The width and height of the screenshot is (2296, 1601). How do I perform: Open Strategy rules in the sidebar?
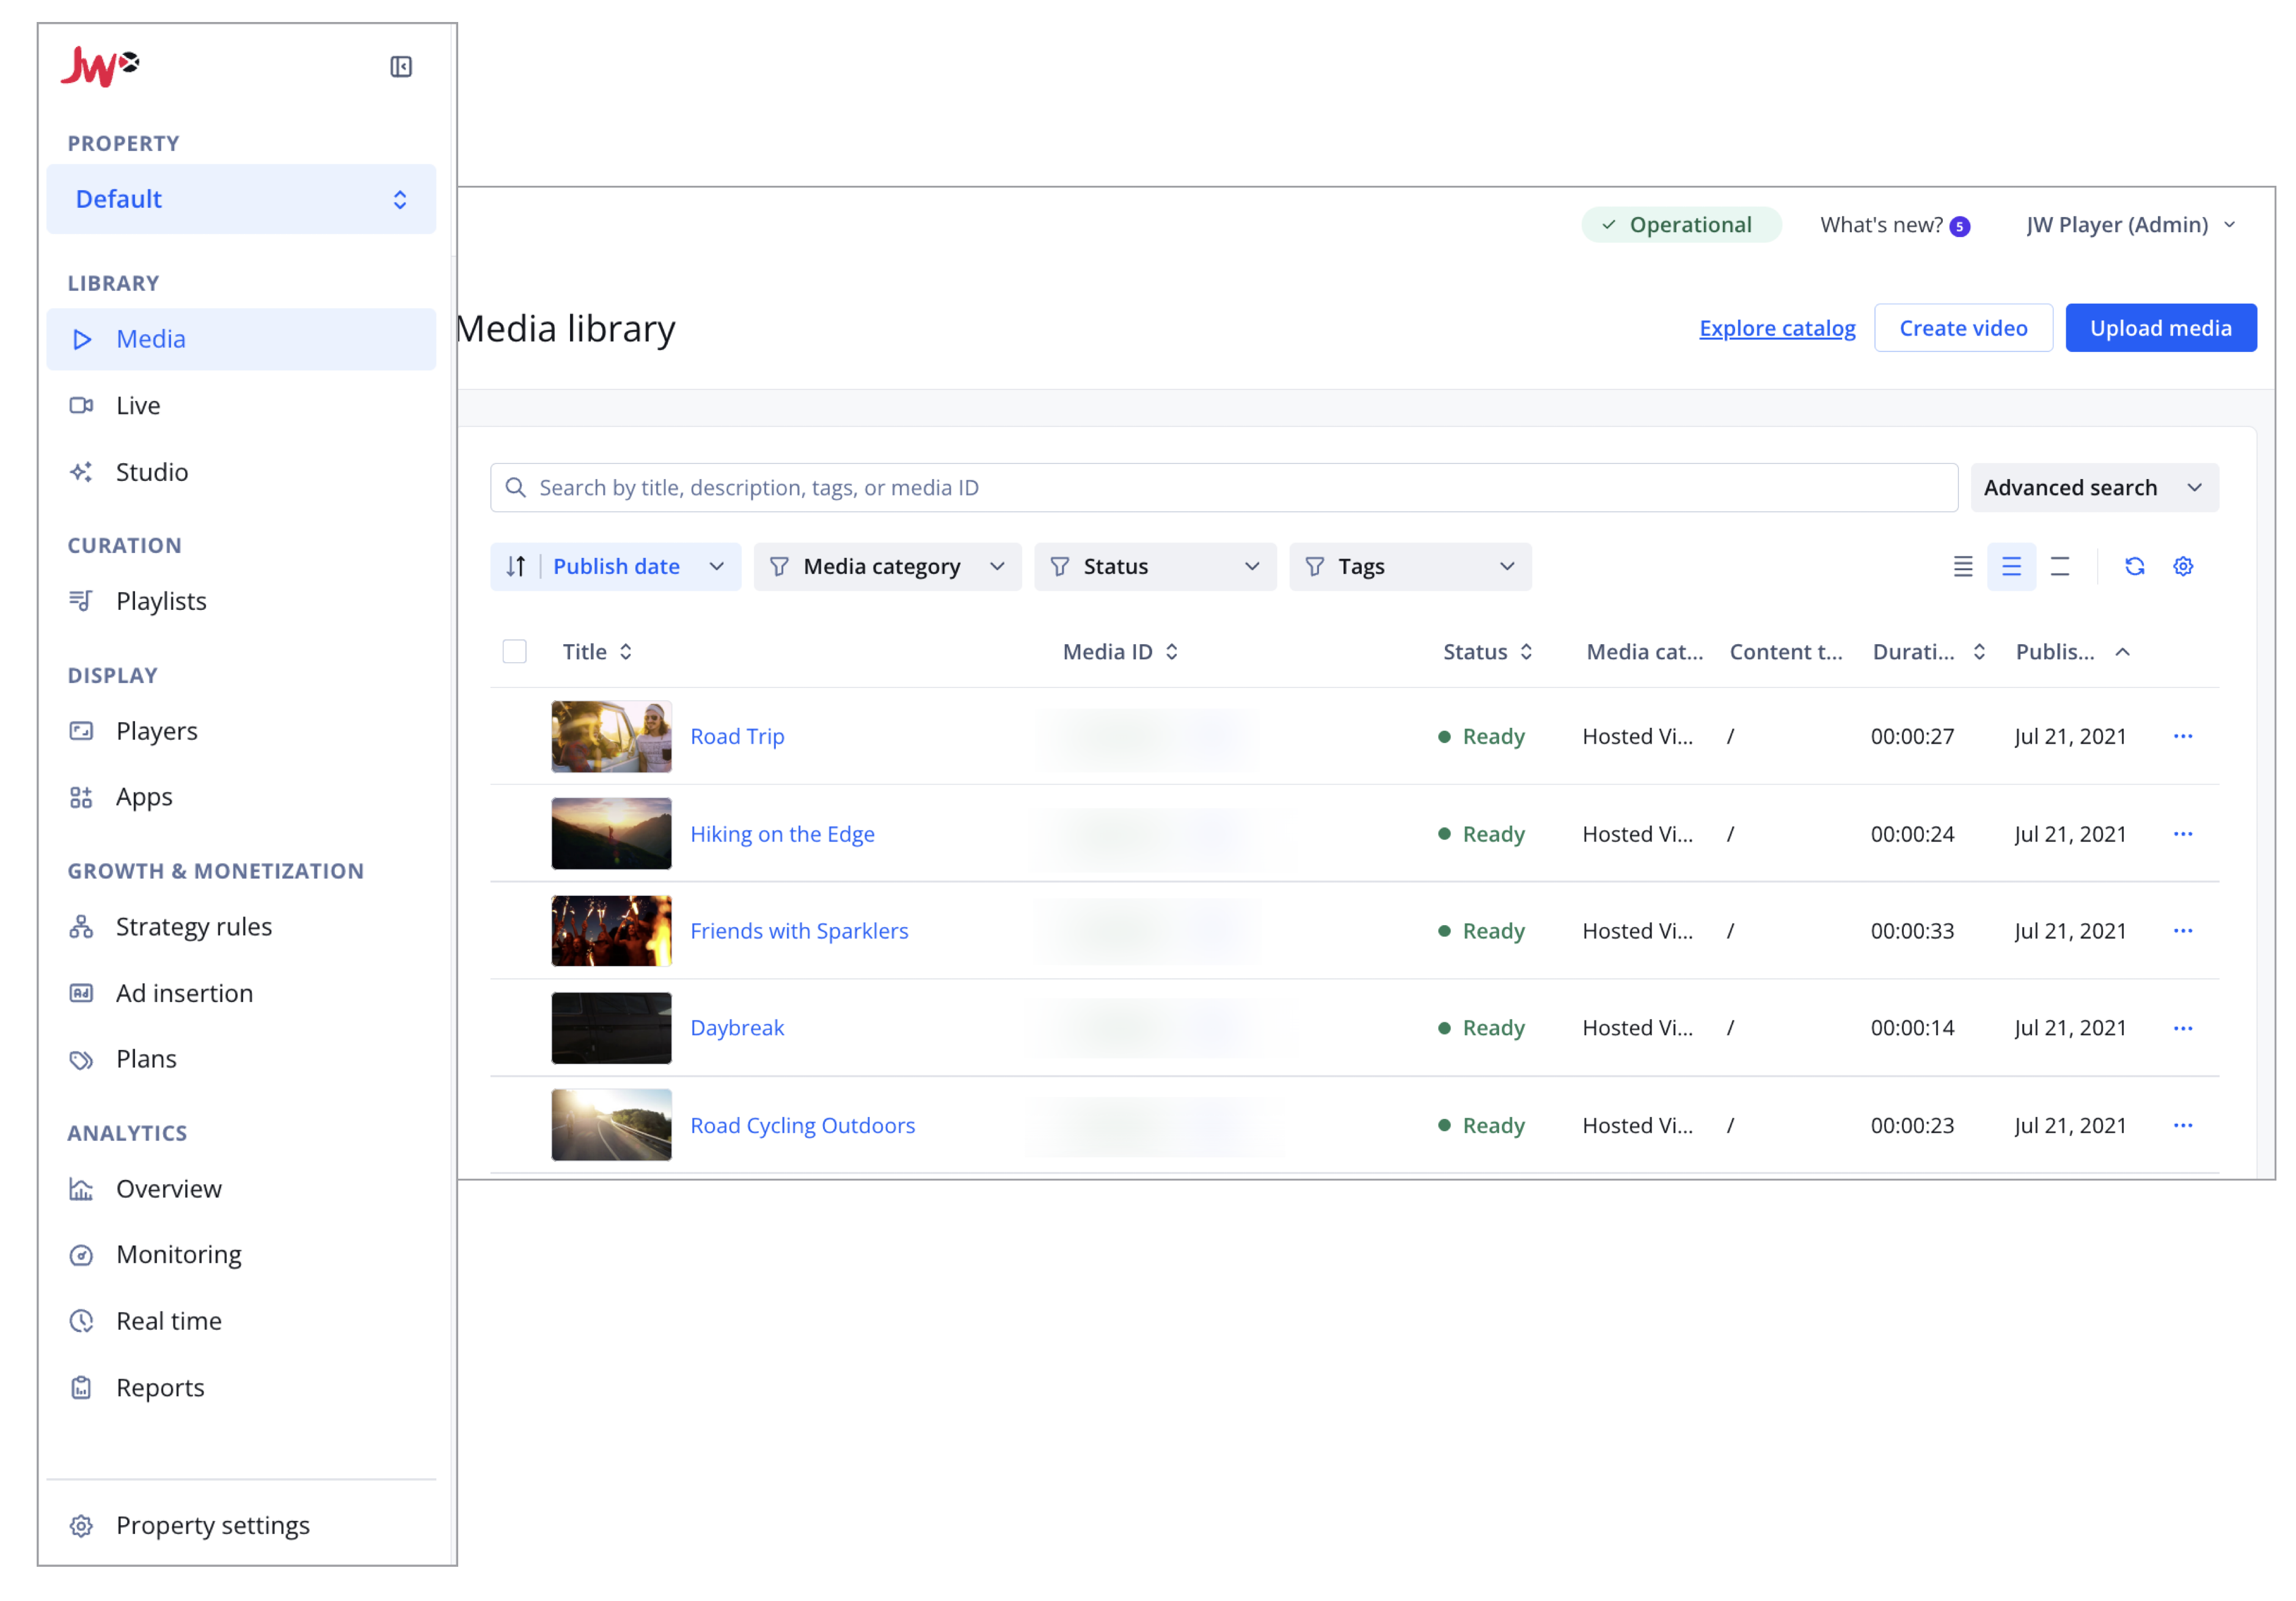pos(241,927)
